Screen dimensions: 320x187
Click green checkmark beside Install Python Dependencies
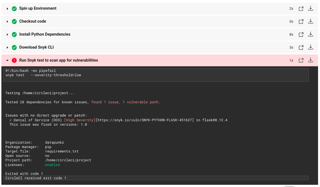pyautogui.click(x=14, y=34)
